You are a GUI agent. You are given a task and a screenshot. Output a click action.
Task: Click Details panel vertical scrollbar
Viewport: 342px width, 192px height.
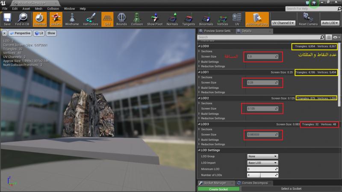(340, 75)
